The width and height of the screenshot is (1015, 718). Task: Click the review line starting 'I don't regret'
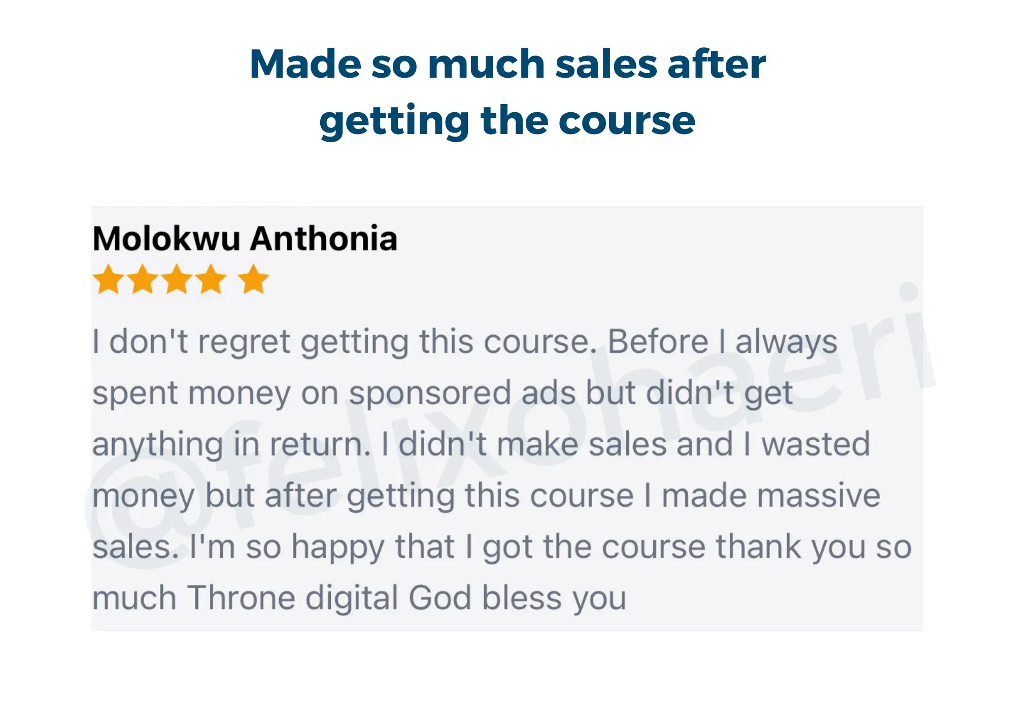coord(465,342)
